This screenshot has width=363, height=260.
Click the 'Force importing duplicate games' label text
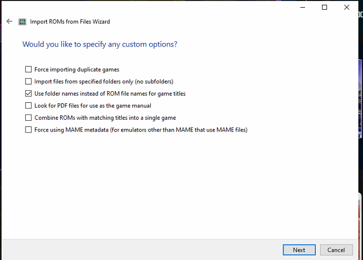pyautogui.click(x=76, y=70)
